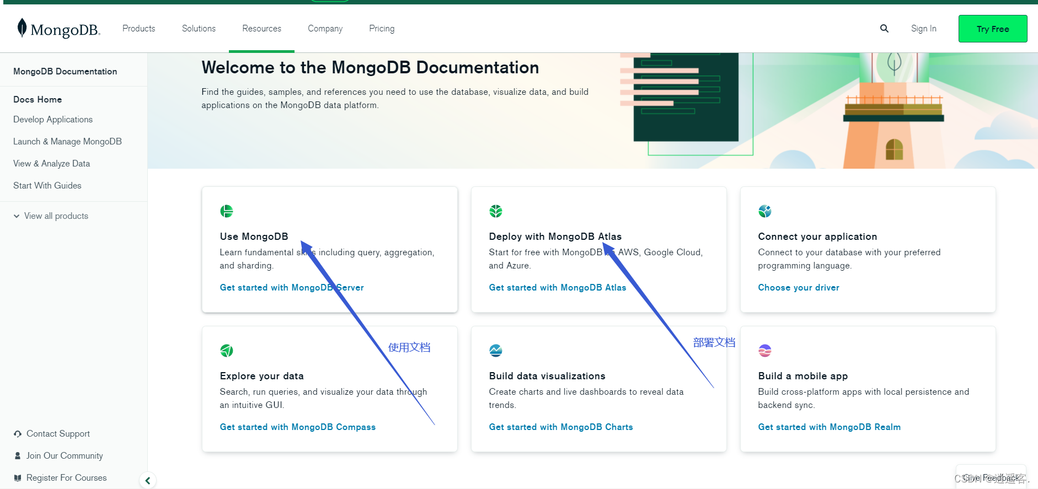Open the Solutions menu
The image size is (1038, 489).
point(199,29)
